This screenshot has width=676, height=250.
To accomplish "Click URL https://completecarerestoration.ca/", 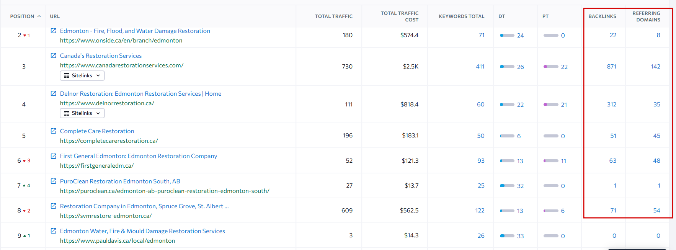I will point(109,141).
